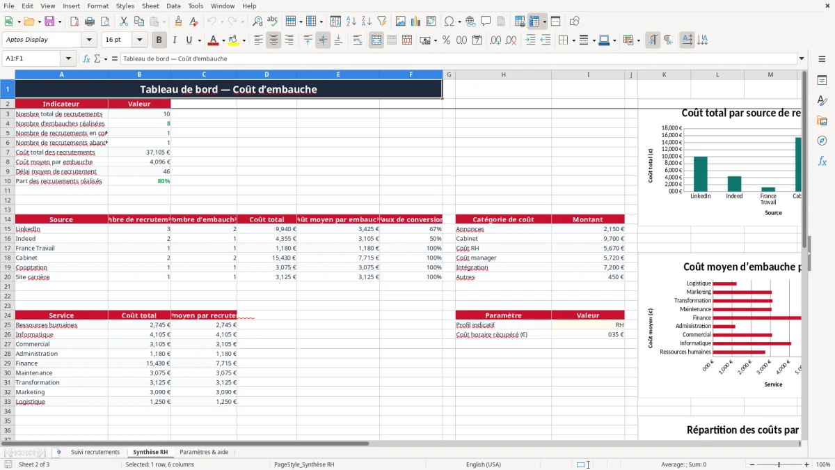Click the Insert Hyperlink globe icon

coord(470,22)
